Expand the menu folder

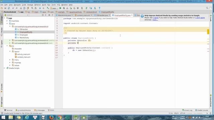click(10, 60)
